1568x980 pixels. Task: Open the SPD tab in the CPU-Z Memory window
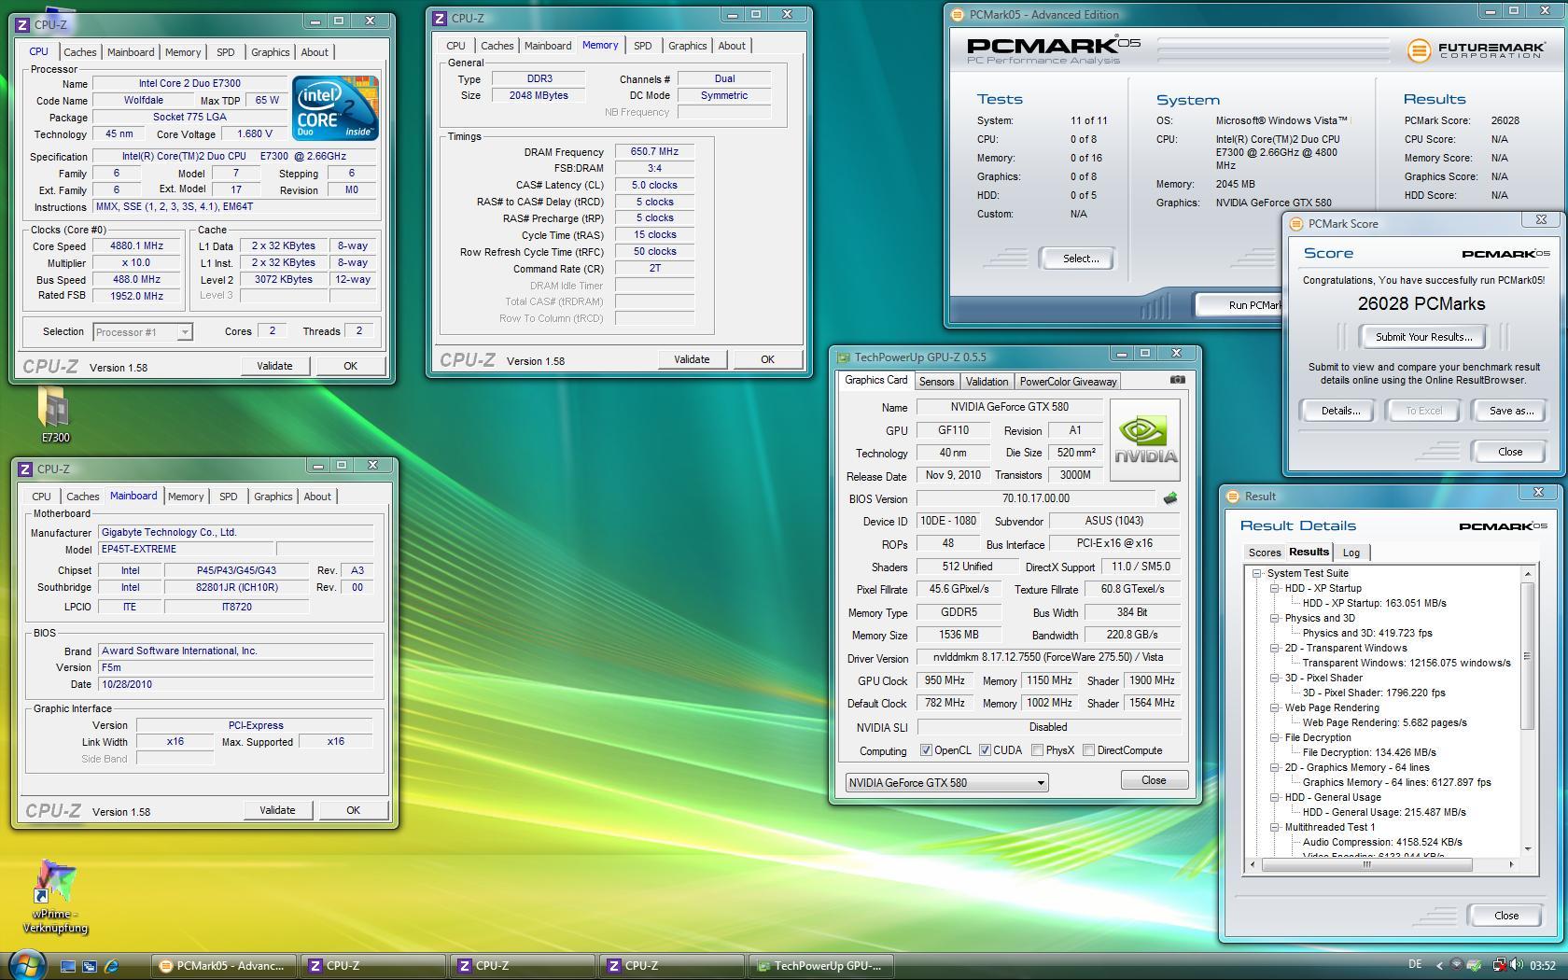coord(642,46)
